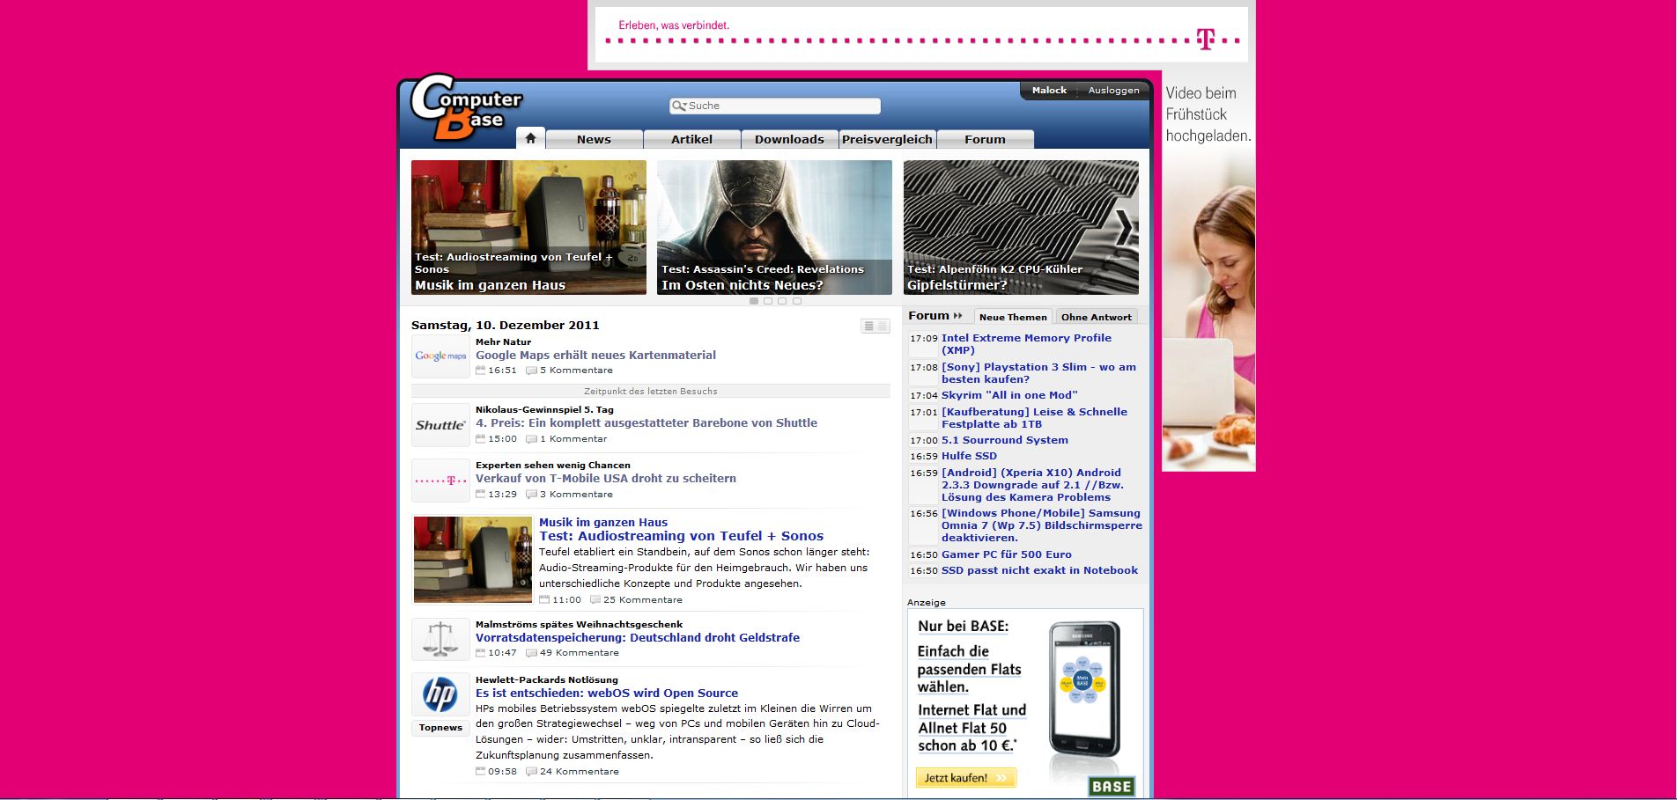This screenshot has width=1677, height=800.
Task: Open Verkauf von T-Mobile USA article
Action: [x=606, y=479]
